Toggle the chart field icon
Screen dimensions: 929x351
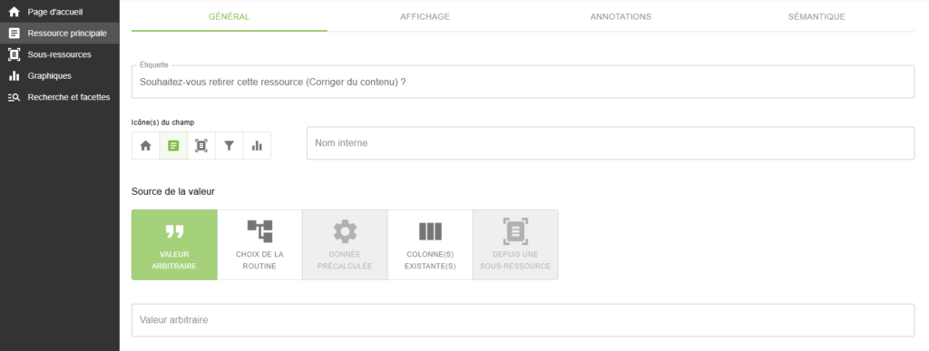point(257,146)
